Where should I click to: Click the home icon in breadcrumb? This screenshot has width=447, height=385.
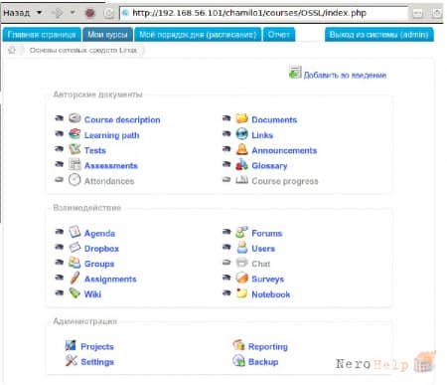coord(12,51)
